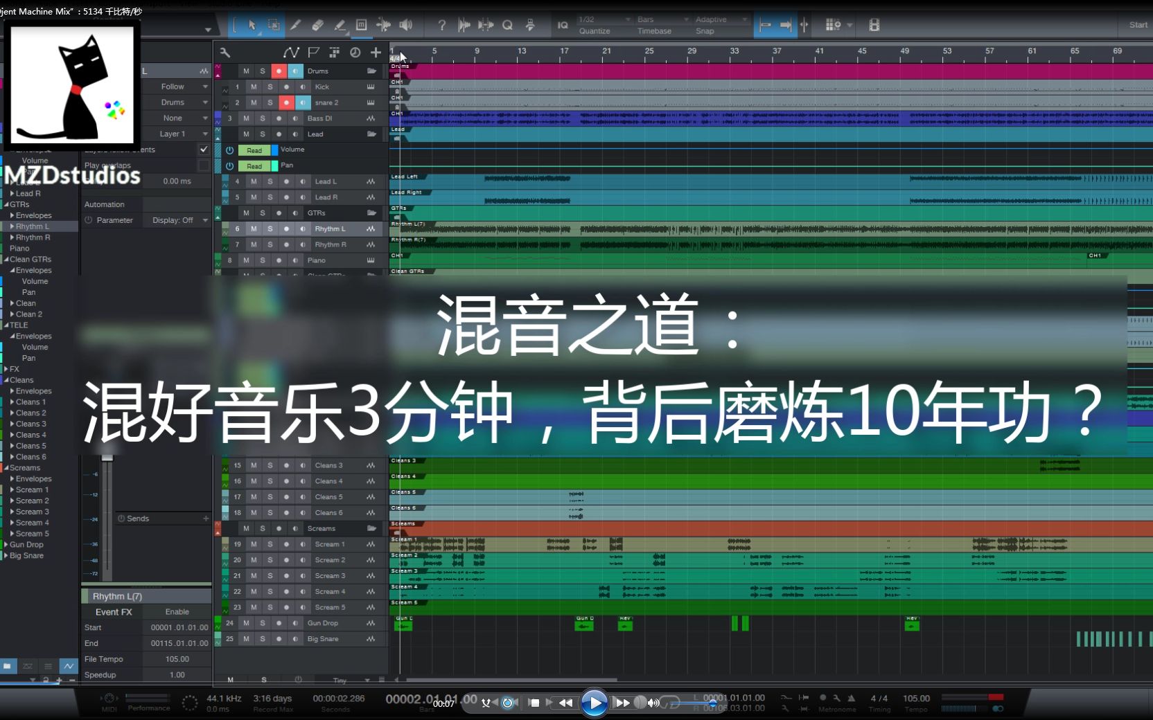This screenshot has height=720, width=1153.
Task: Click the question mark help icon
Action: (441, 25)
